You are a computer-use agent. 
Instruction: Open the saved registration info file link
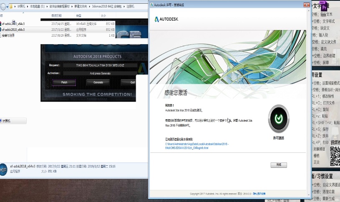[197, 146]
